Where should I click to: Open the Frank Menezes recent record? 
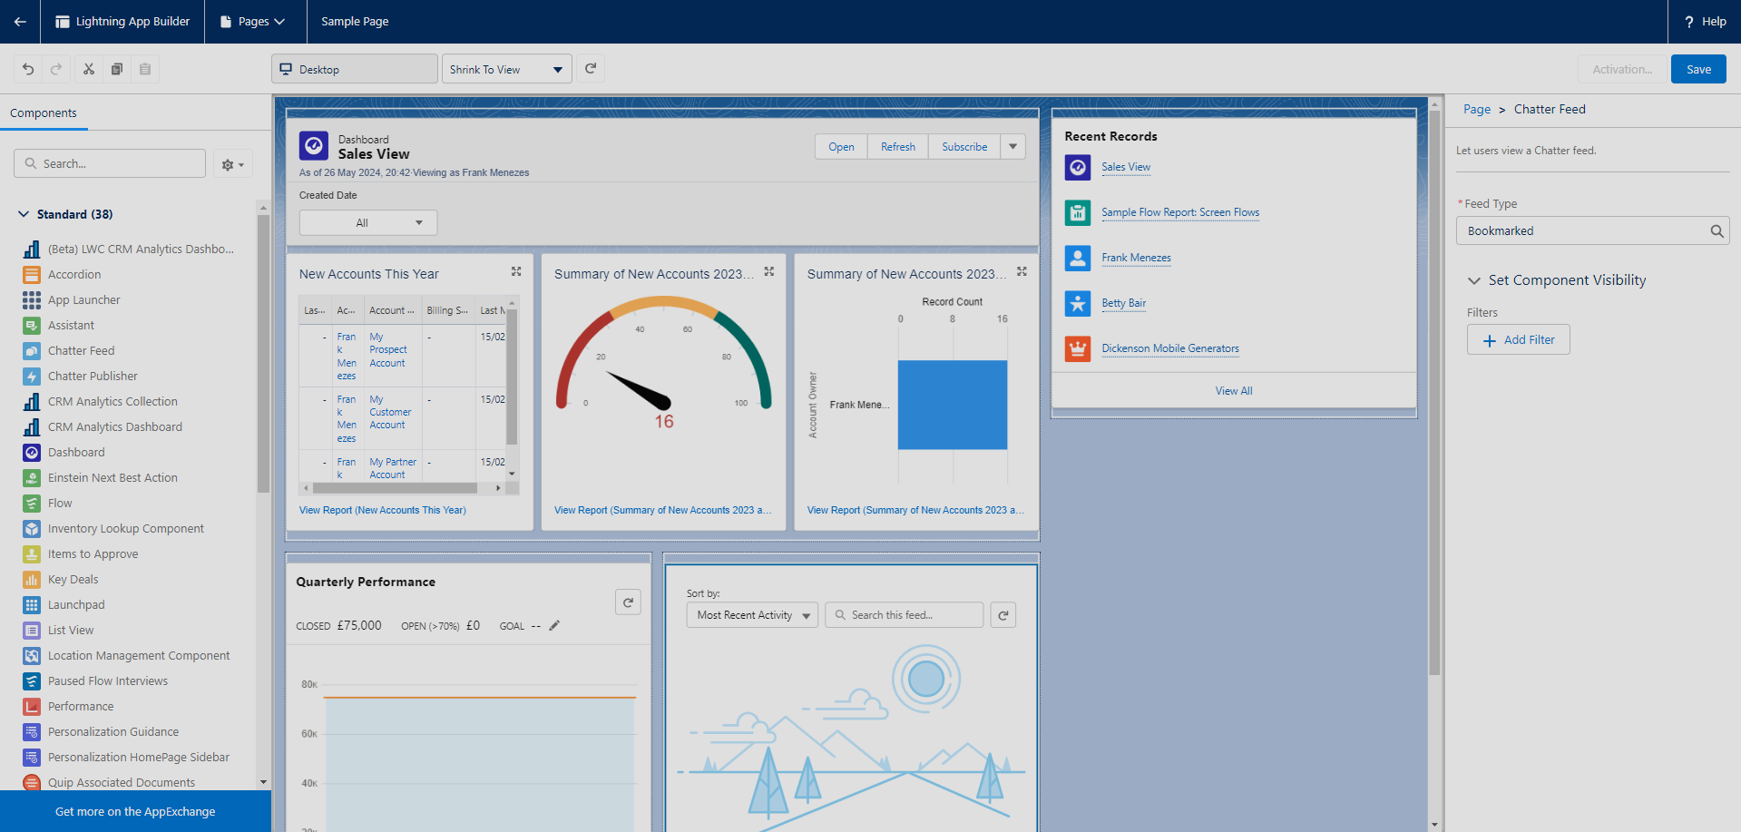[x=1136, y=258]
